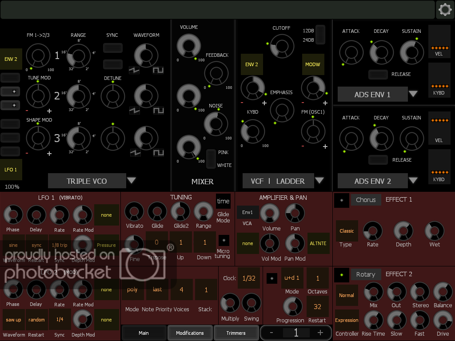Toggle Effect 1 Chorus power button
455x341 pixels.
[x=342, y=200]
